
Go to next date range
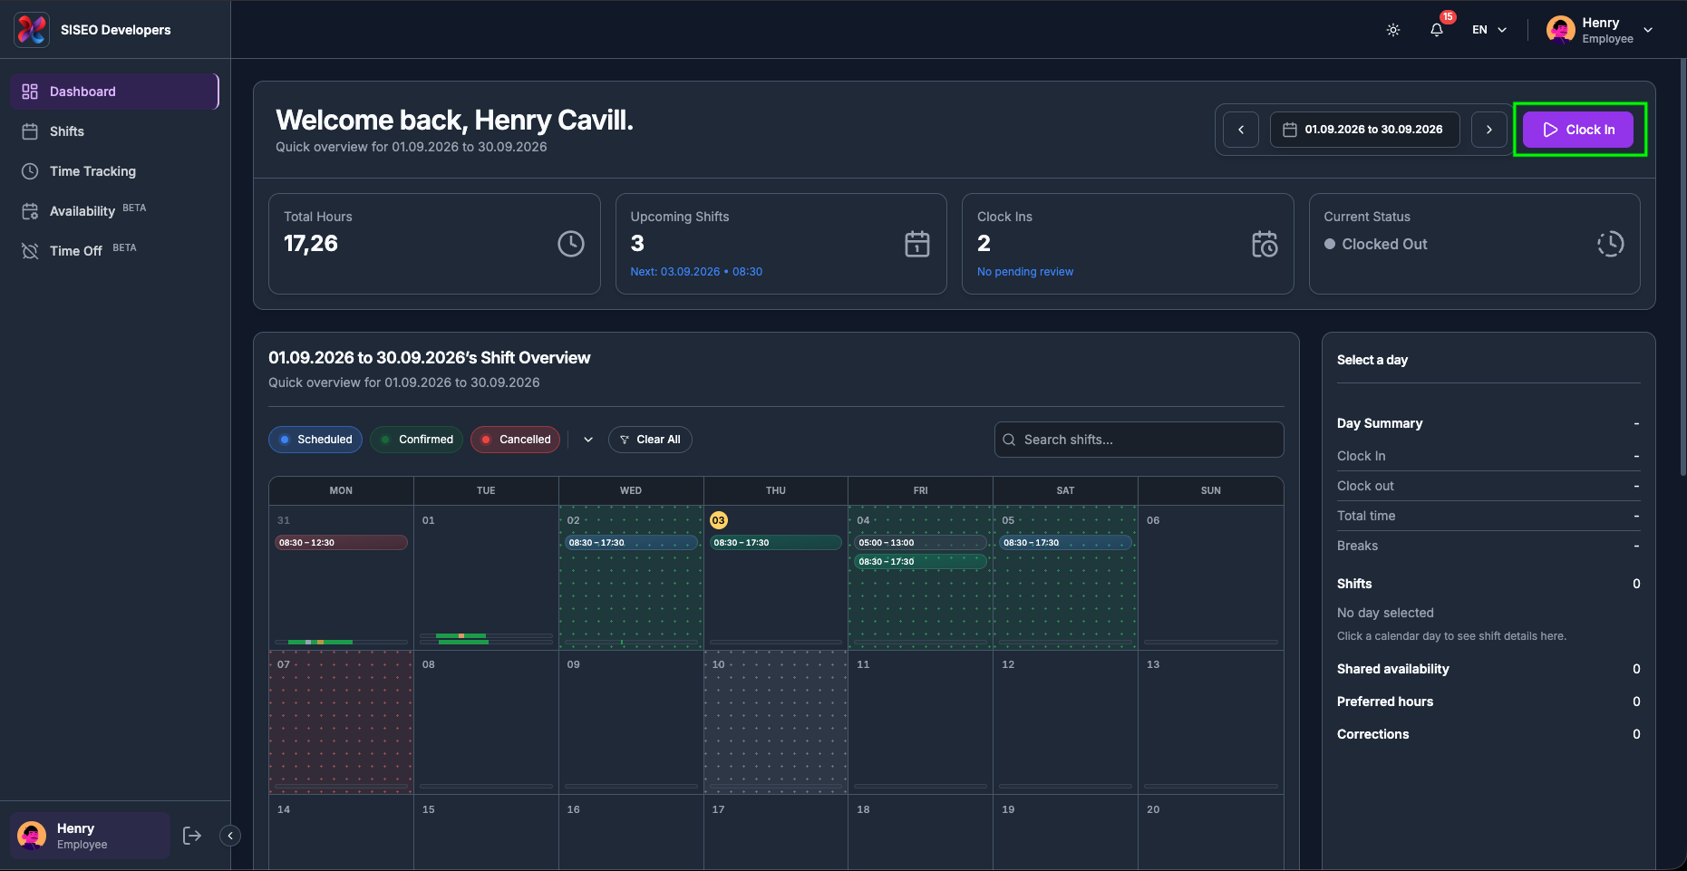[1488, 130]
